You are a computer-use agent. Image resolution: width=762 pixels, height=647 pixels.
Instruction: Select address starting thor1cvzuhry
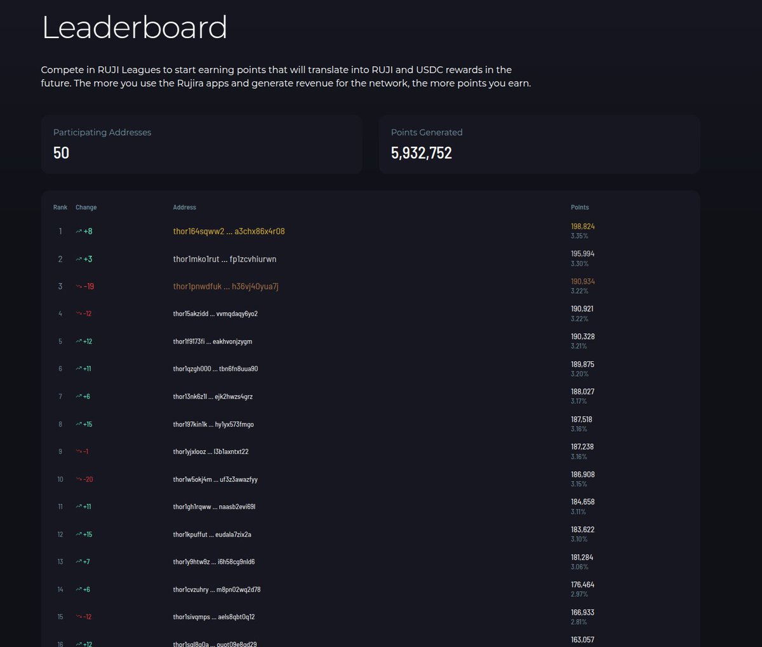click(x=217, y=590)
